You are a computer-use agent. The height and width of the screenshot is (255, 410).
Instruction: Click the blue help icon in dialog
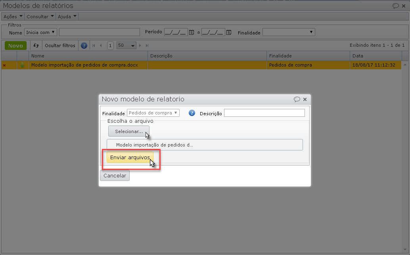click(192, 113)
